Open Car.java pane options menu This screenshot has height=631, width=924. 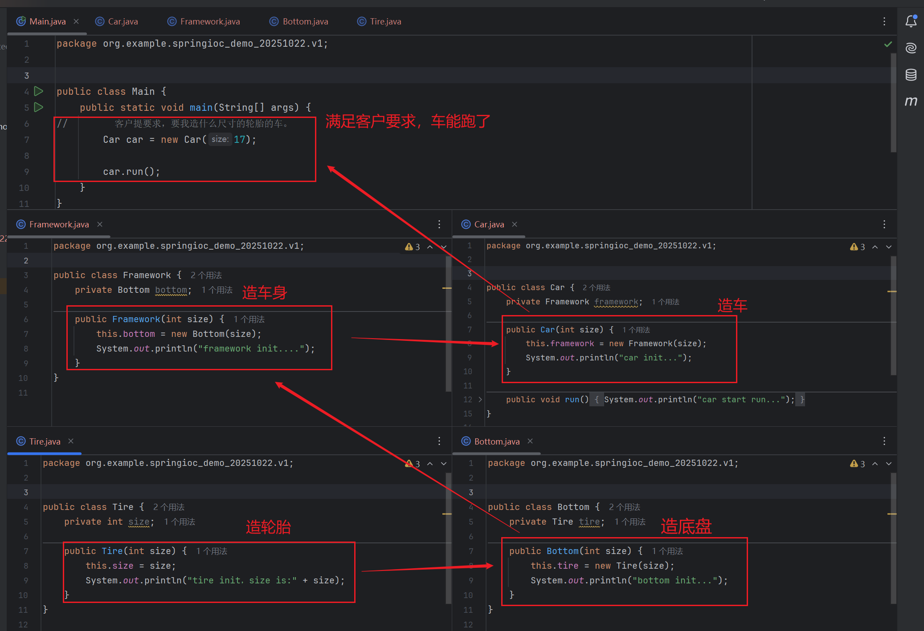click(884, 224)
